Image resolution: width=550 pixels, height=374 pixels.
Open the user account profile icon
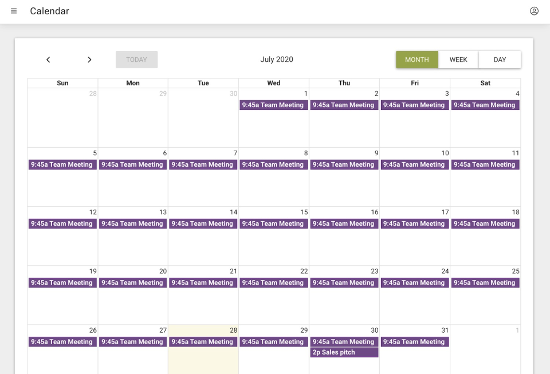click(x=534, y=11)
